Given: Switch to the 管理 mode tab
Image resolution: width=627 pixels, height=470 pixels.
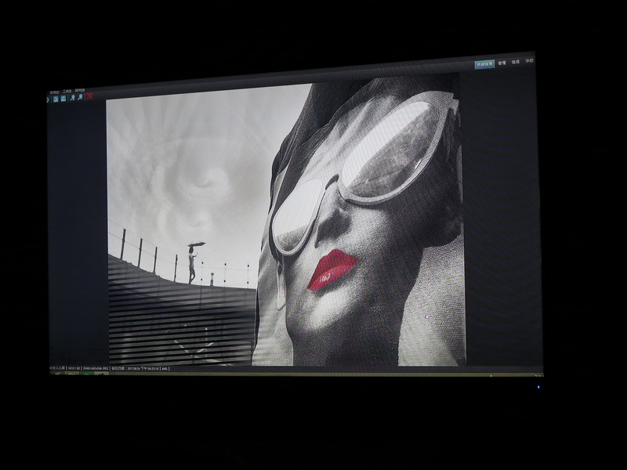Looking at the screenshot, I should point(502,63).
